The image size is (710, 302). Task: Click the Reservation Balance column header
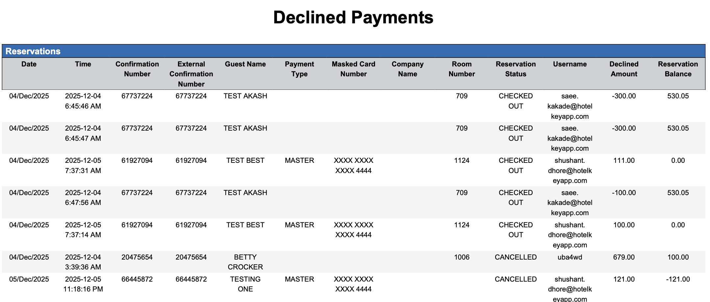tap(678, 69)
